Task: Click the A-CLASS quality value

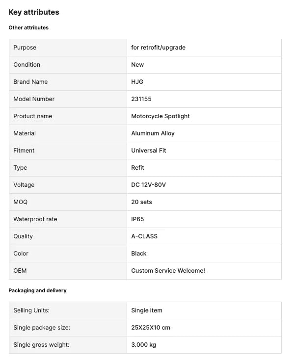Action: tap(144, 236)
